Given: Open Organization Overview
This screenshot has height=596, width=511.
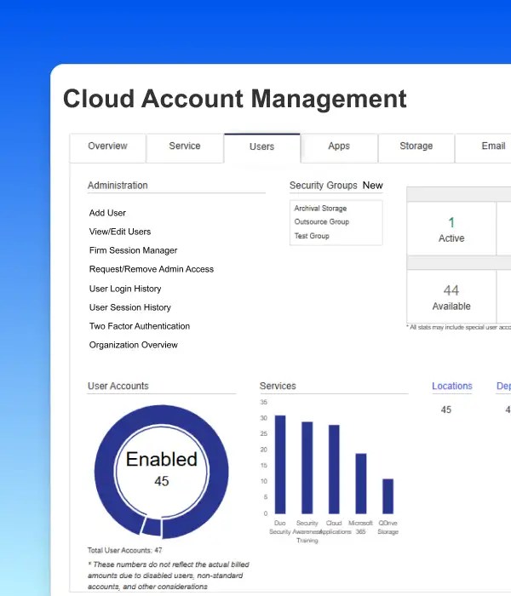Looking at the screenshot, I should [x=134, y=345].
